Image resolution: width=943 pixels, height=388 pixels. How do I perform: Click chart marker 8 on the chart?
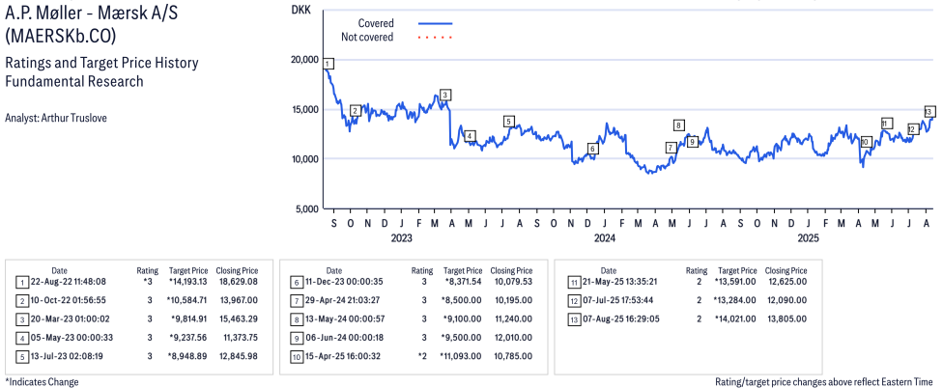coord(679,125)
